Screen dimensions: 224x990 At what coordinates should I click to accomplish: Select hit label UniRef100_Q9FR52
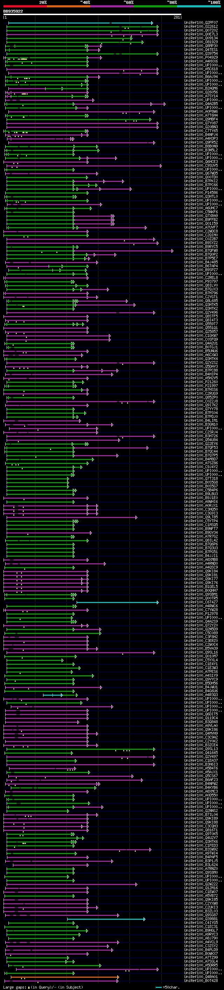[201, 143]
